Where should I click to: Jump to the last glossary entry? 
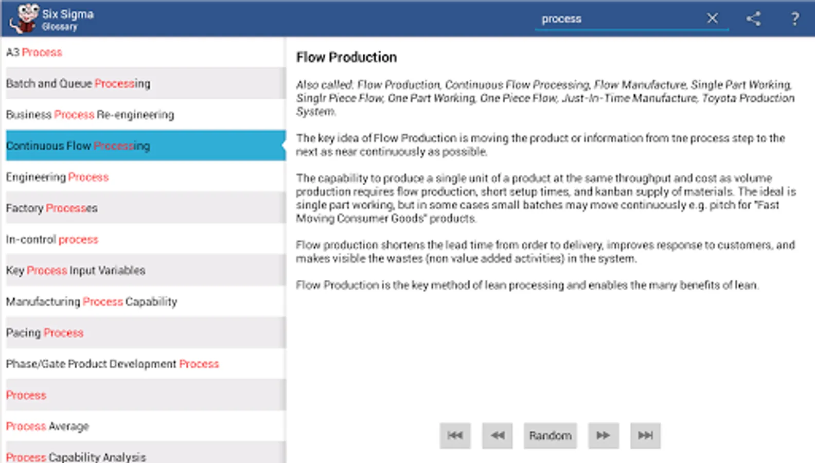tap(645, 435)
